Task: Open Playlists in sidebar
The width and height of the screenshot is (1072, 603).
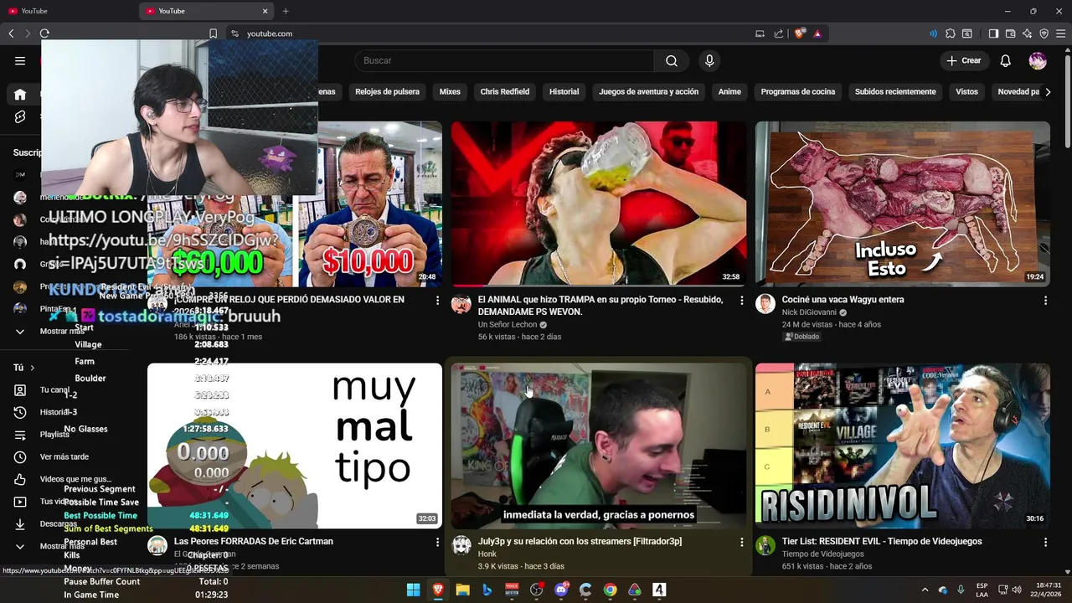Action: click(54, 435)
